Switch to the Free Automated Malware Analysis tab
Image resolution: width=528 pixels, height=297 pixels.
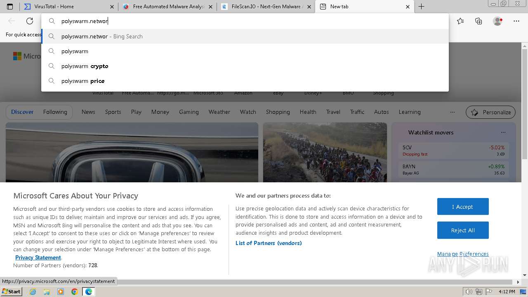pyautogui.click(x=167, y=7)
